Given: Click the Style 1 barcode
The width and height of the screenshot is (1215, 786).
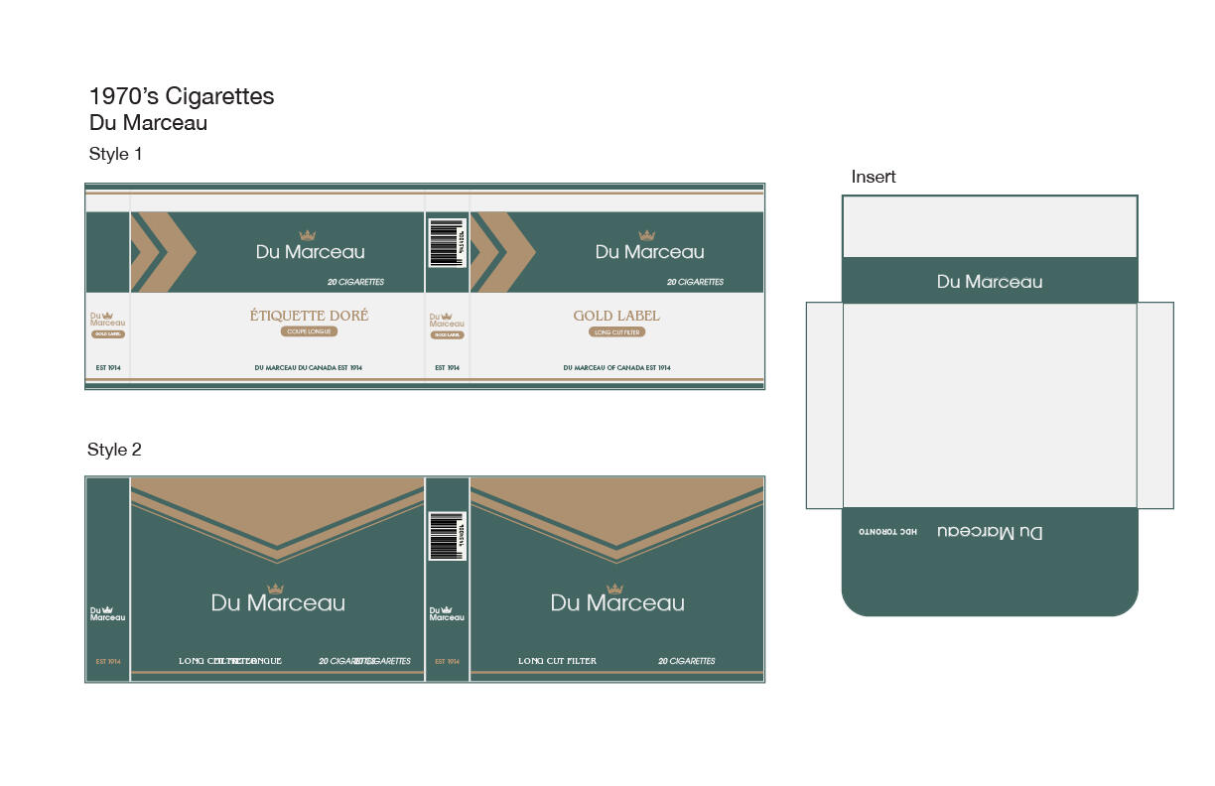Looking at the screenshot, I should (x=447, y=243).
